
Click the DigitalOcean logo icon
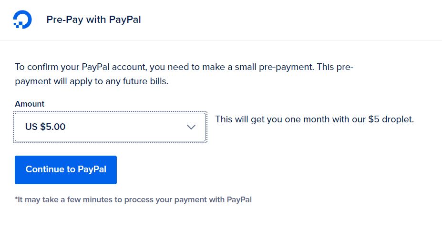(x=22, y=20)
